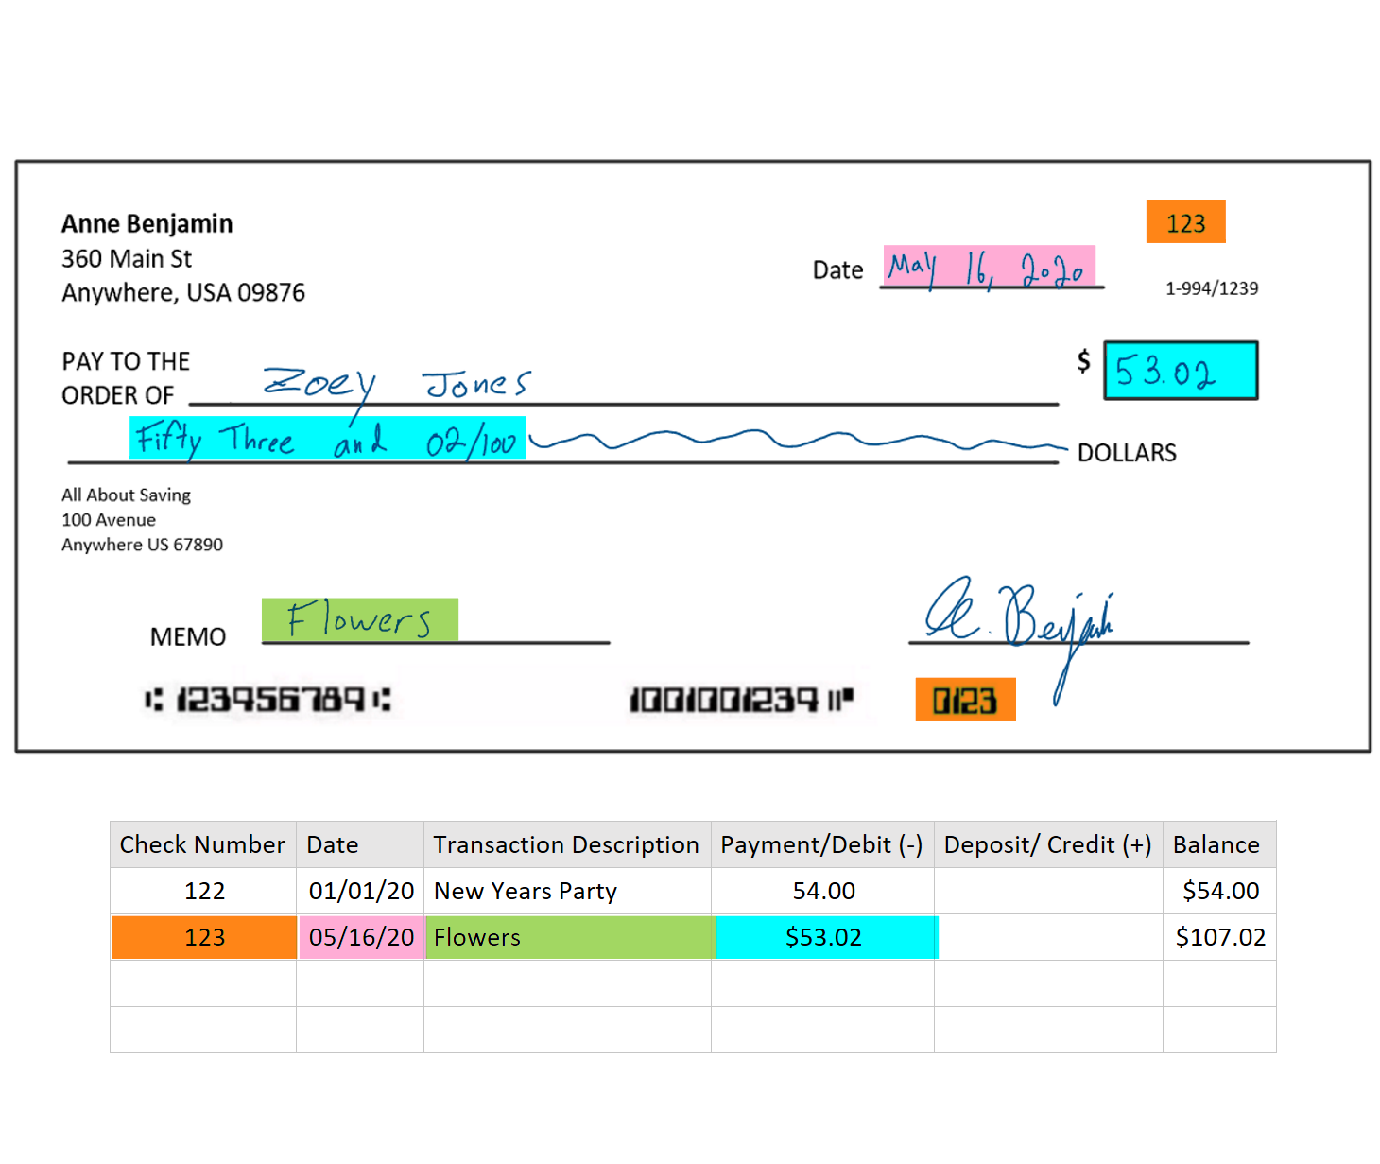Click the "Date" label on the check

[x=837, y=270]
